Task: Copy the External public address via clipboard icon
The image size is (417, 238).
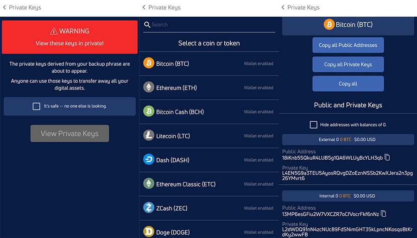Action: 387,157
